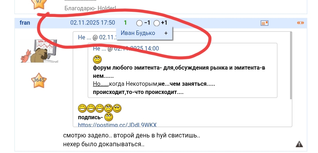Click the orange «» quote icon

pyautogui.click(x=301, y=23)
